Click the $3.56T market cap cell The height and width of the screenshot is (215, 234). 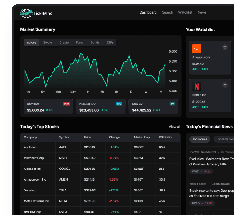139,147
